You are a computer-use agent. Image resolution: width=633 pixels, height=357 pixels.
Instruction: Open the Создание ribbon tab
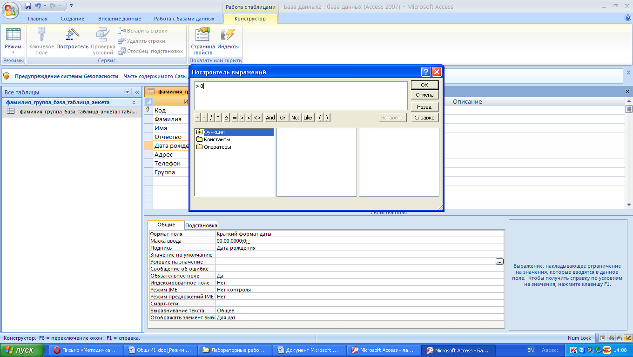73,19
